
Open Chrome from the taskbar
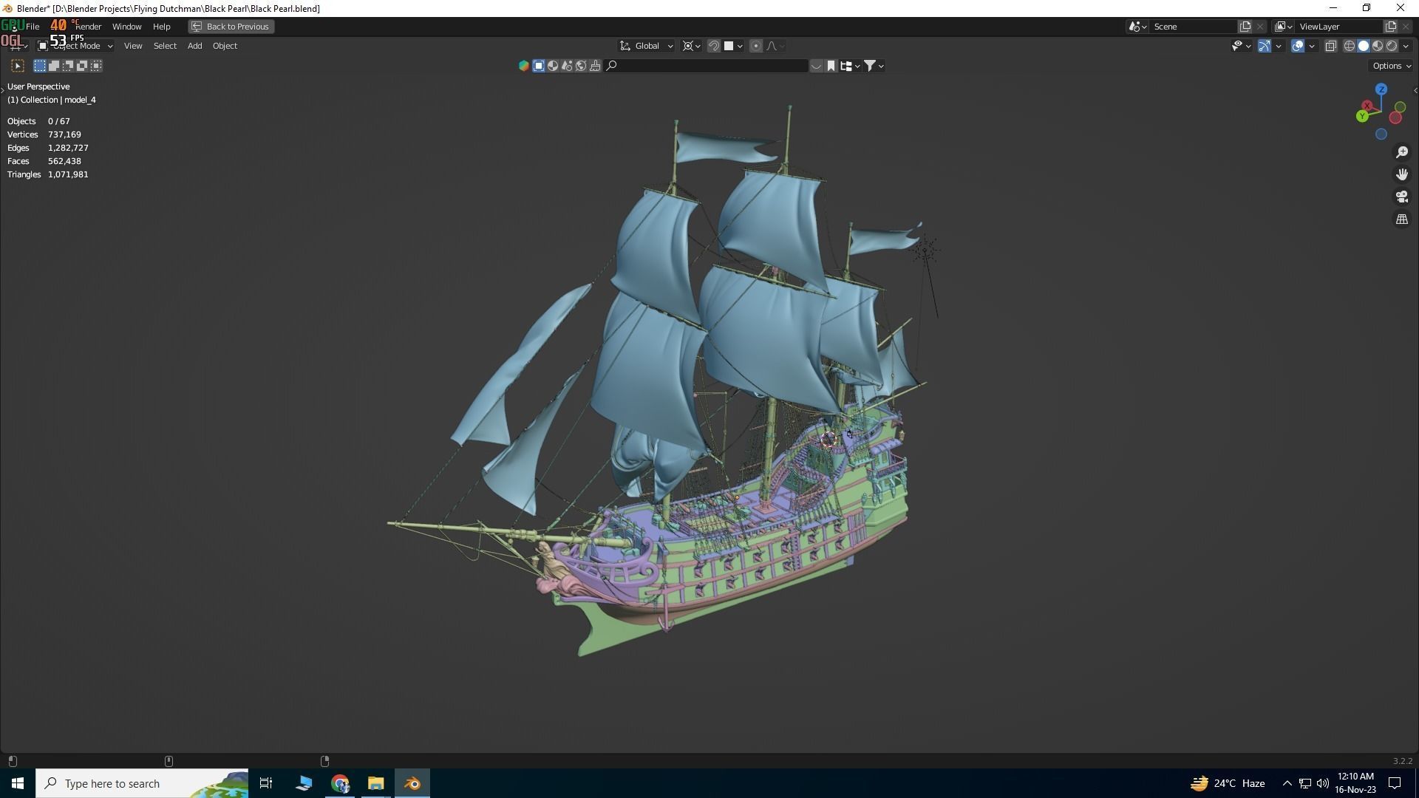pos(340,783)
